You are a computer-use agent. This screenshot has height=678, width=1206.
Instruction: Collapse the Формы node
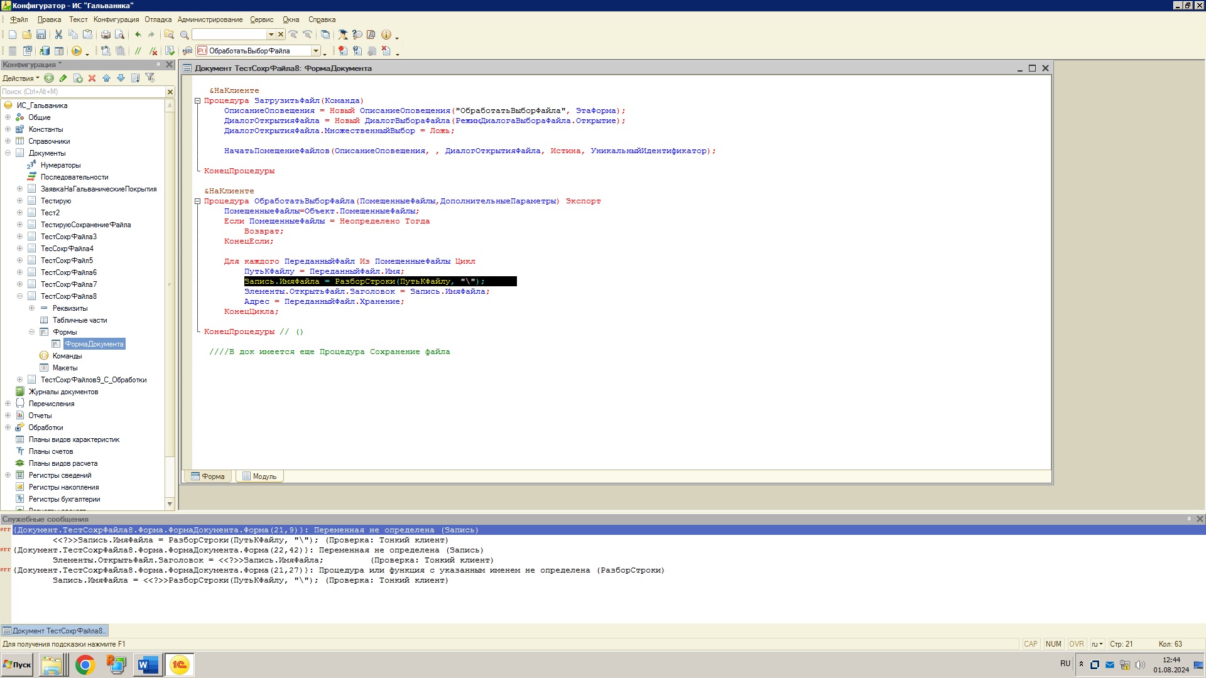pos(31,332)
